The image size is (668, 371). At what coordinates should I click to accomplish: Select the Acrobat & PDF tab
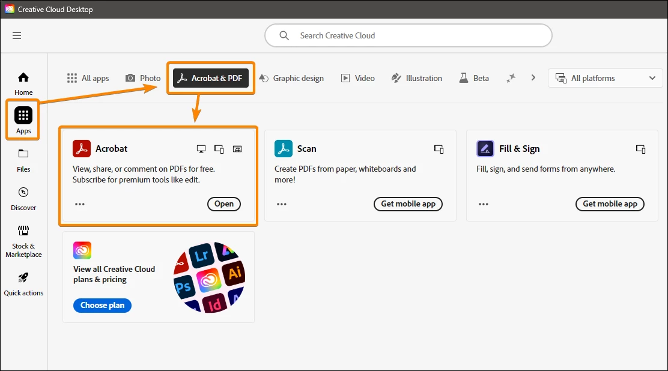[210, 78]
